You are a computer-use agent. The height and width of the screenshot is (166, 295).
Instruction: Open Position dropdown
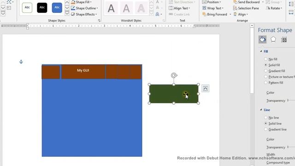click(x=212, y=2)
